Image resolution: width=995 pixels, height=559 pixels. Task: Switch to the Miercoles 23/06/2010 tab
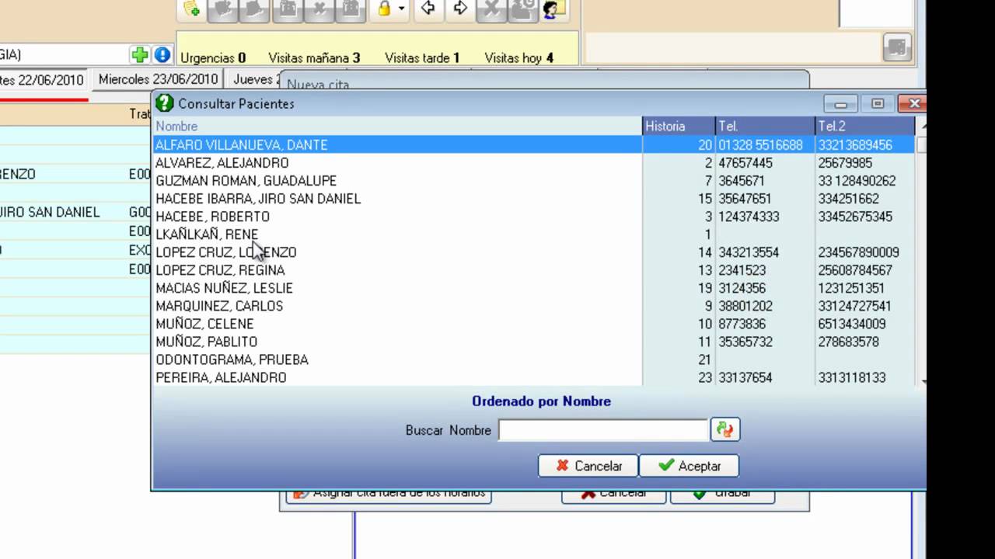(158, 79)
